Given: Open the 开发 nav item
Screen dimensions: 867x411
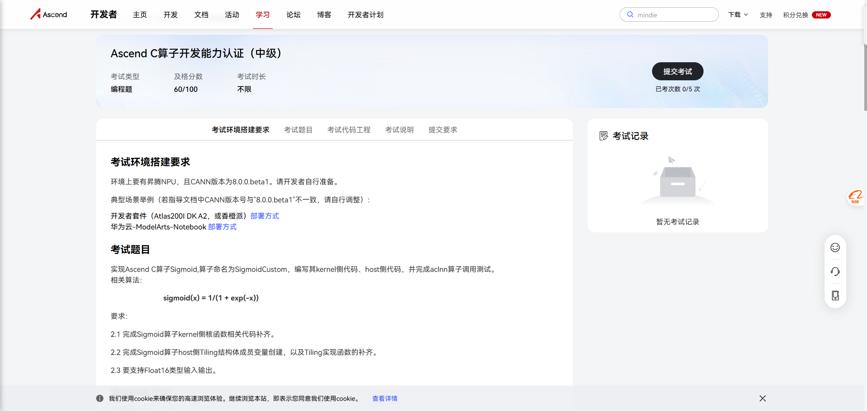Looking at the screenshot, I should 170,15.
